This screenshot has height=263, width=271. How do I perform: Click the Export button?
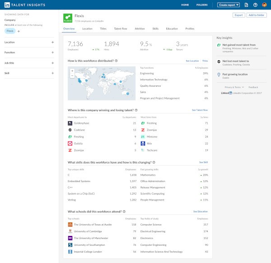238,15
